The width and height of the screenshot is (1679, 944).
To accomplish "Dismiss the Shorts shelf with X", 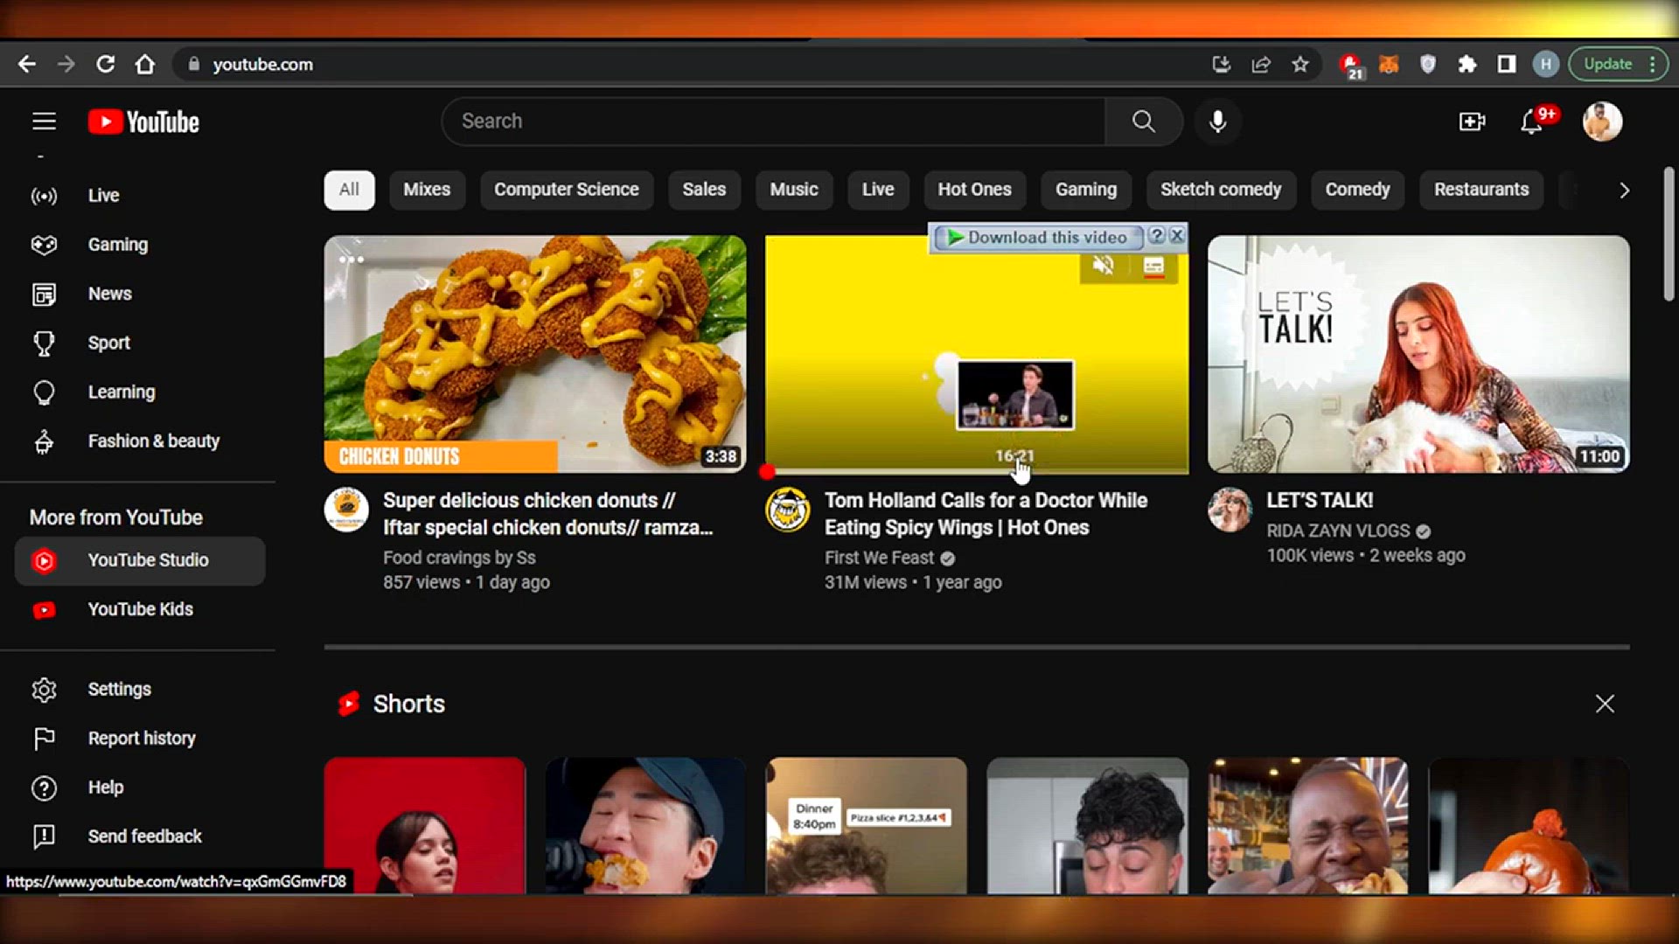I will point(1605,704).
